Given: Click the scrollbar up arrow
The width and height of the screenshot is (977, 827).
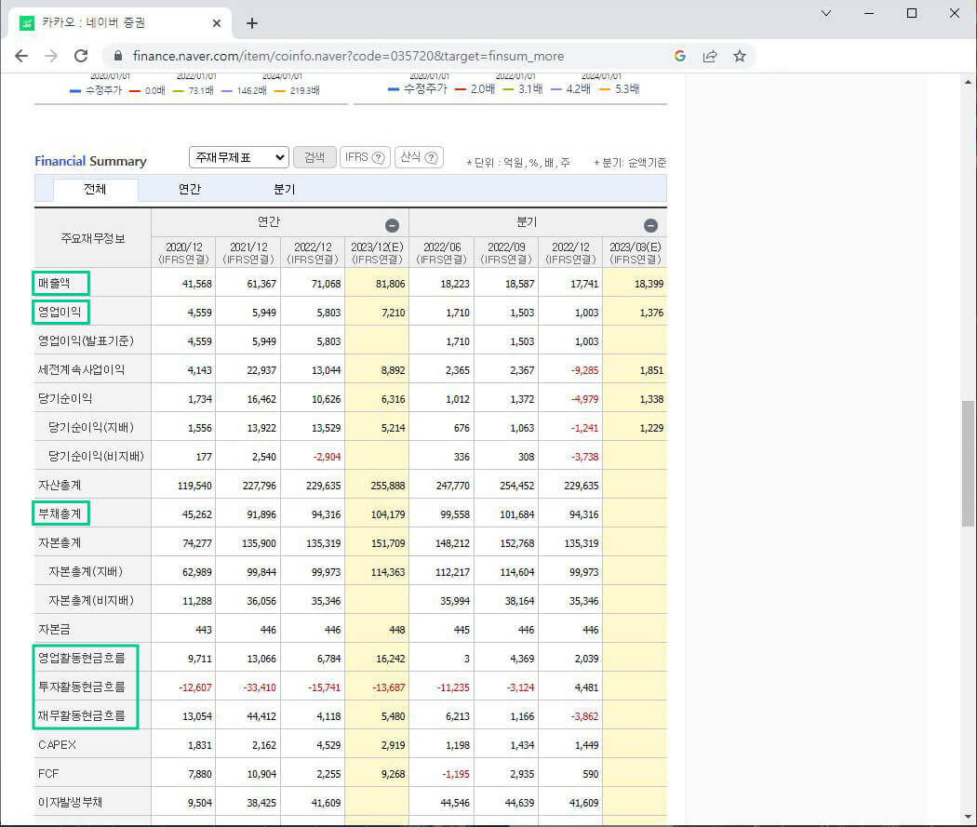Looking at the screenshot, I should (968, 82).
